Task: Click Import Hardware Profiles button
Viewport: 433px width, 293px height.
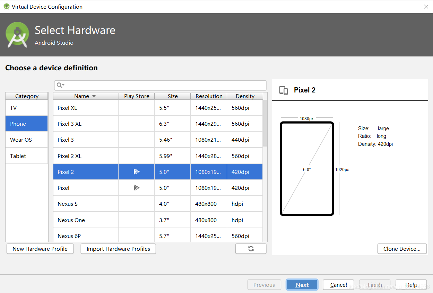Action: click(x=118, y=249)
